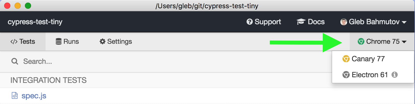Click the Tests code brackets icon
The height and width of the screenshot is (104, 415).
coord(14,41)
